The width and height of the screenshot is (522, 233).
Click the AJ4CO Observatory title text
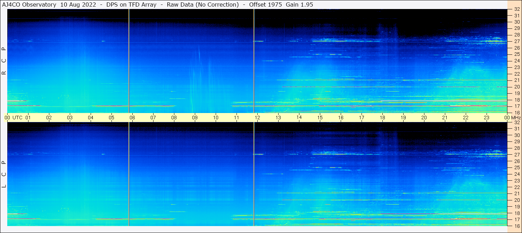click(30, 5)
